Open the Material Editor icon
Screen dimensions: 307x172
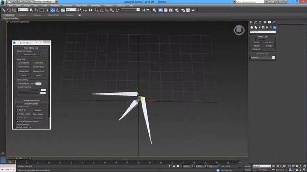[177, 10]
